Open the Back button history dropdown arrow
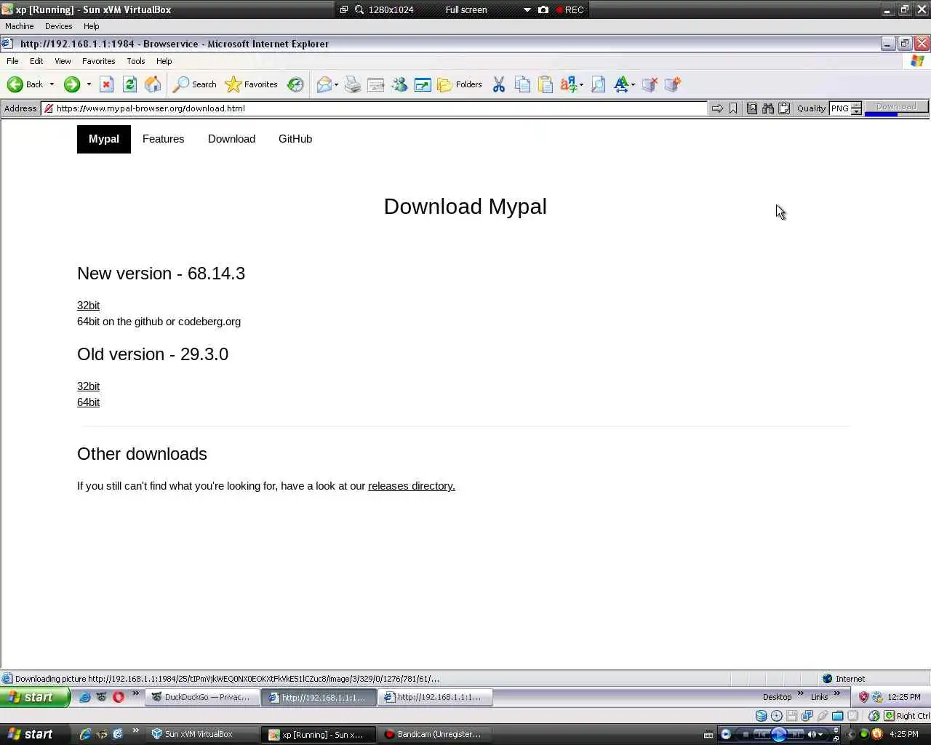931x745 pixels. click(52, 84)
